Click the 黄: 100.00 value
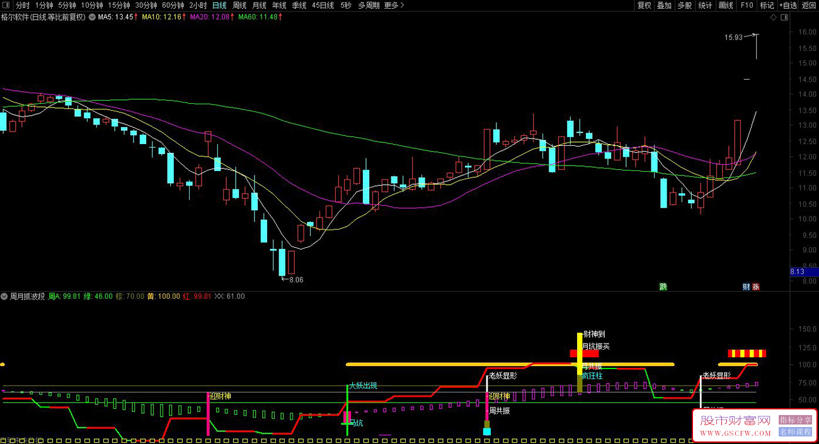The height and width of the screenshot is (444, 819). coord(164,296)
